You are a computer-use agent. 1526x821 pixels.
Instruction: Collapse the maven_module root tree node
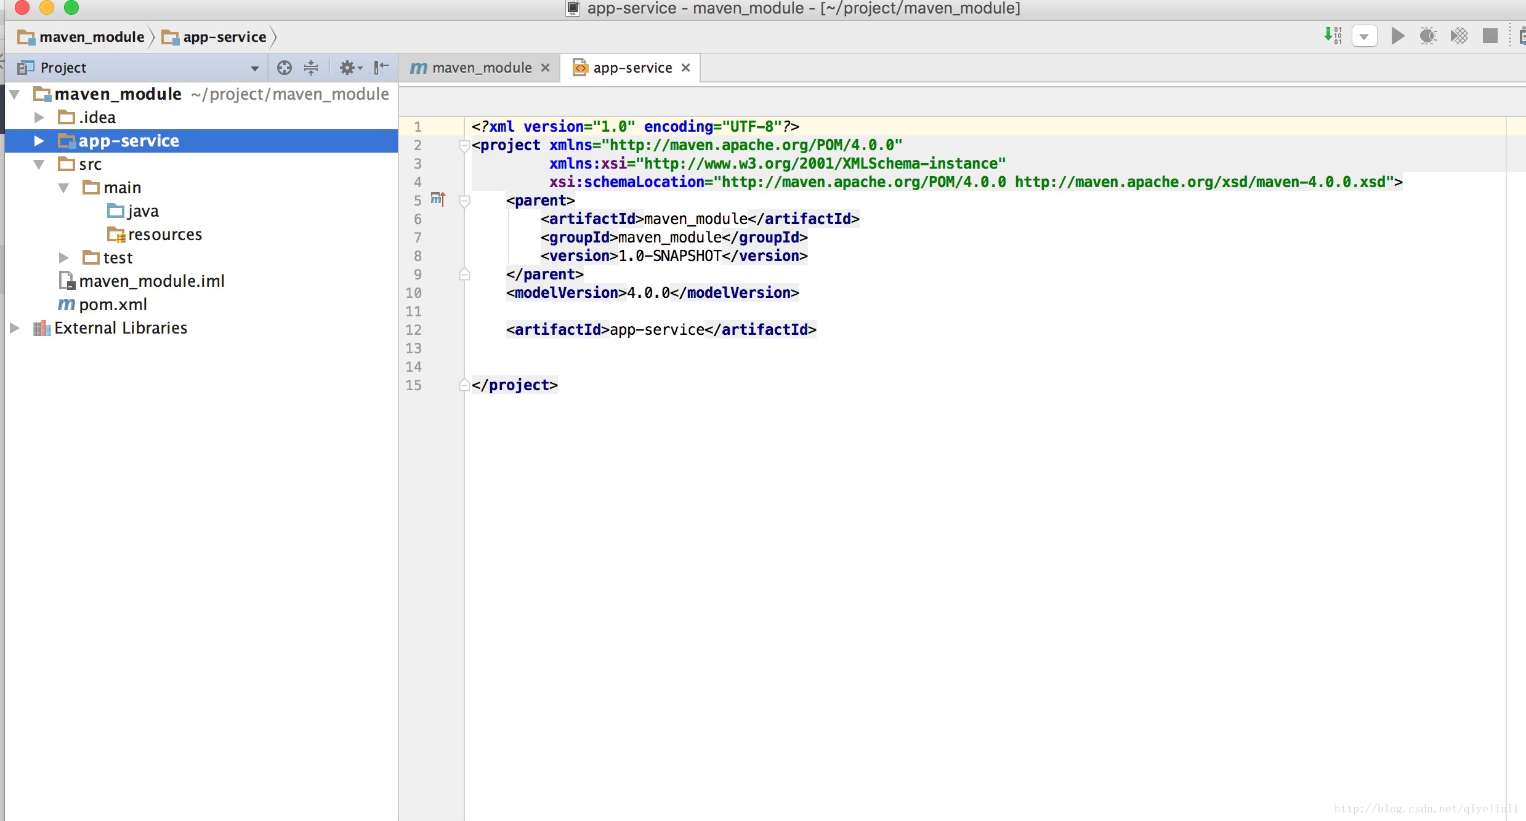click(x=15, y=94)
